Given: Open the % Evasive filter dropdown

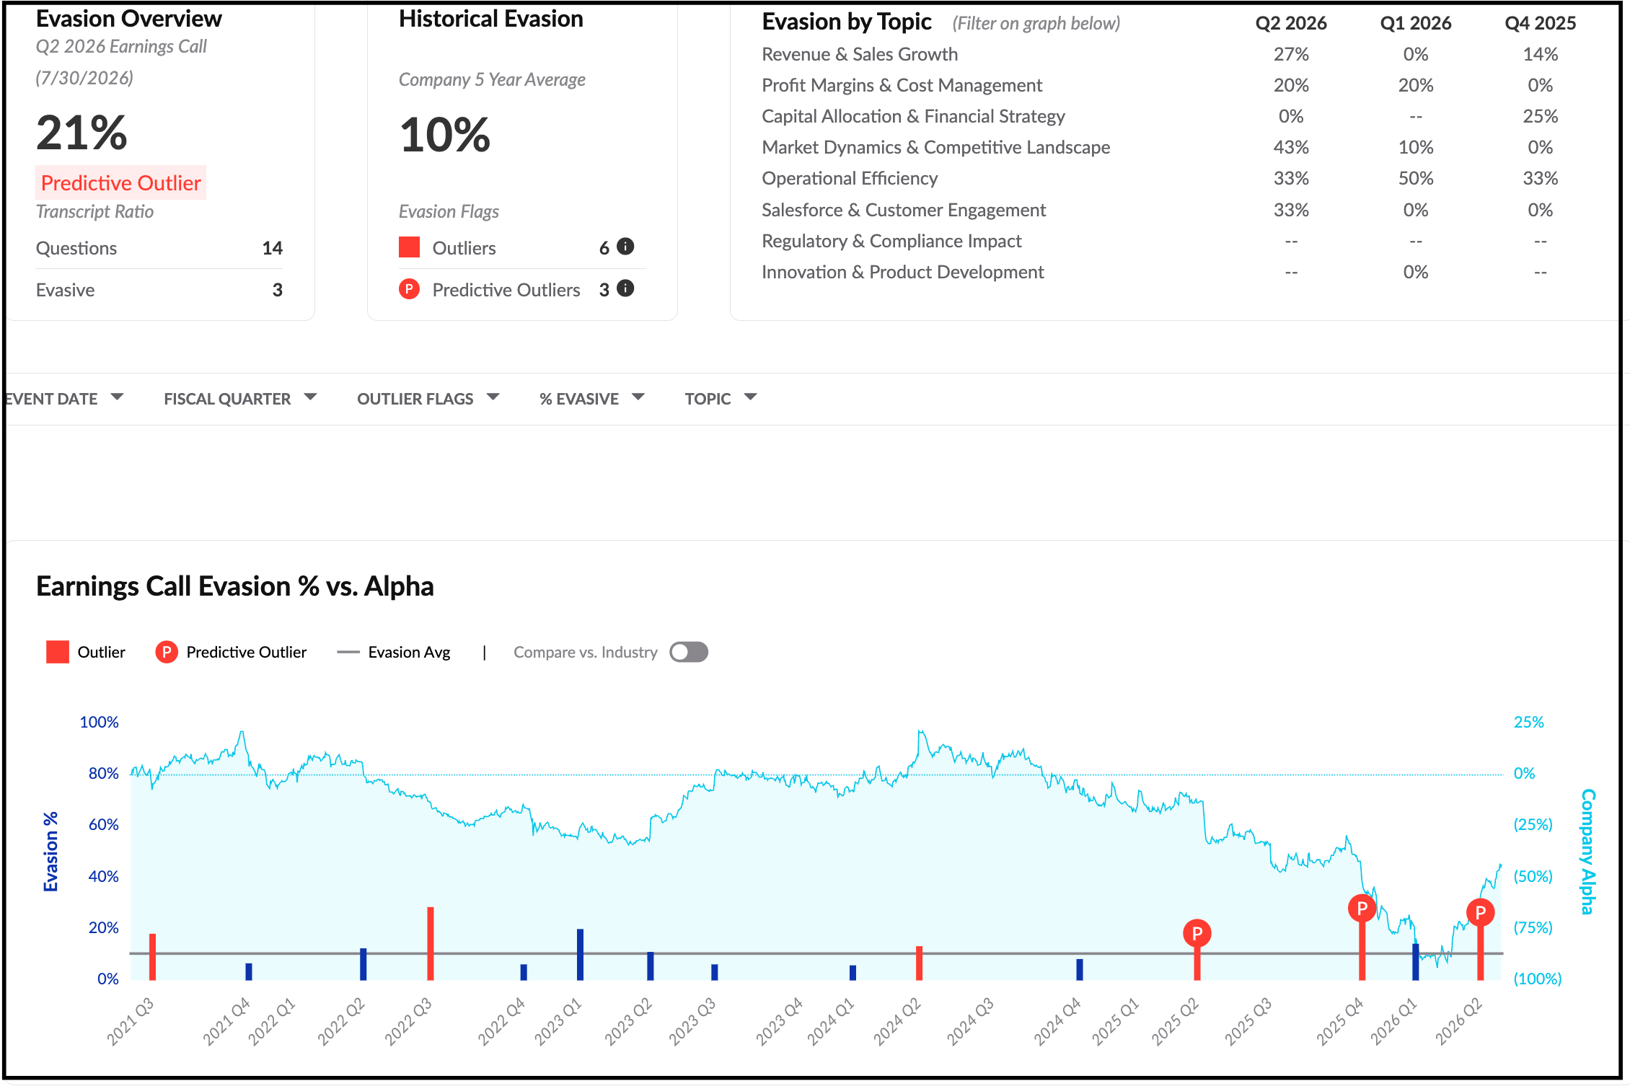Looking at the screenshot, I should [x=592, y=398].
